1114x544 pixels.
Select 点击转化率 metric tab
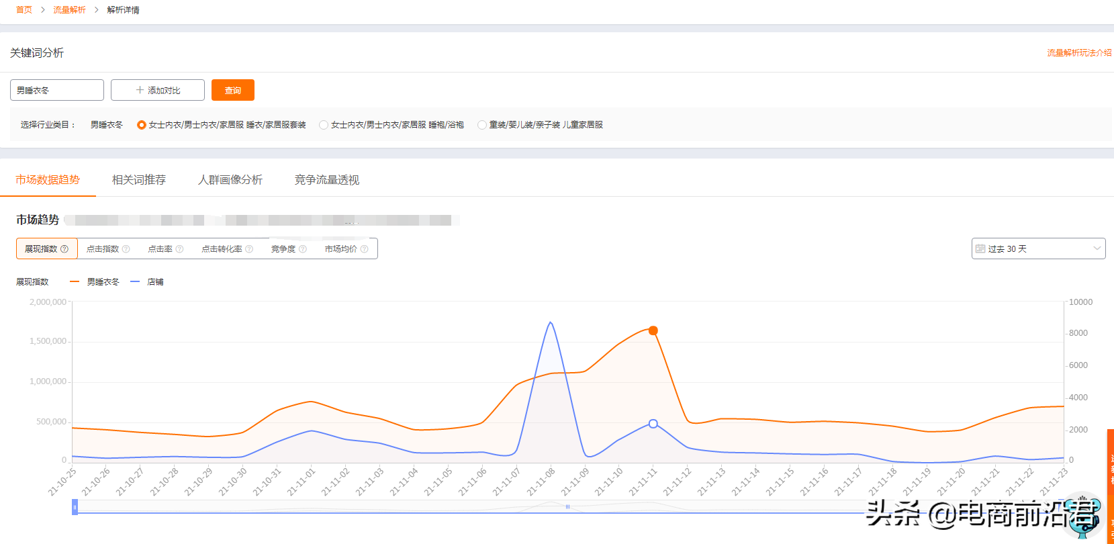(x=228, y=248)
